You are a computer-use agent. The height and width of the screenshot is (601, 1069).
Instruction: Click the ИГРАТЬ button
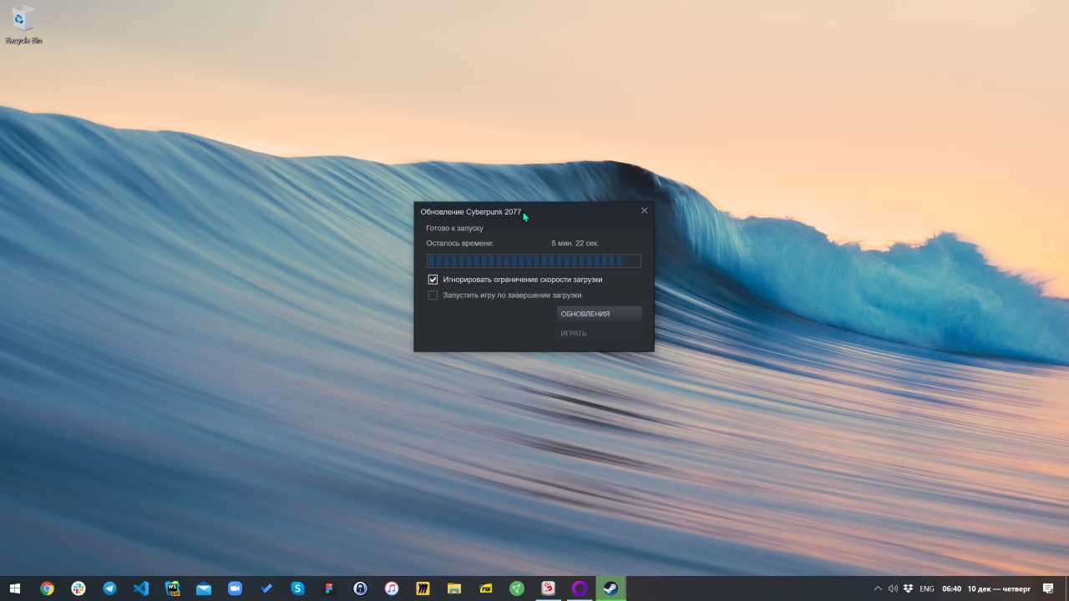599,333
